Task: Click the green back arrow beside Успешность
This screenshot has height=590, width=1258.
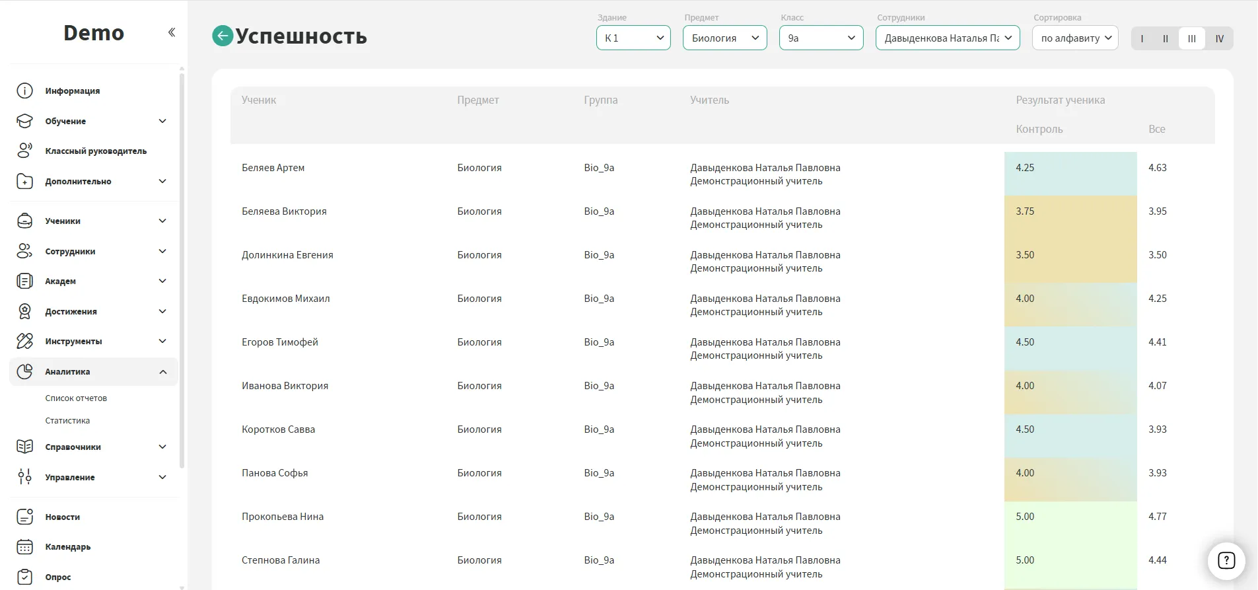Action: (223, 36)
